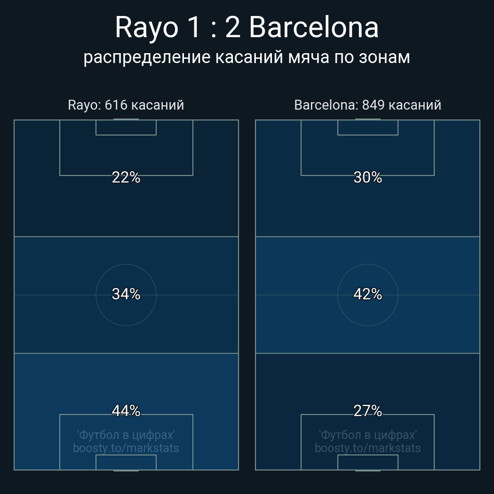
Task: Click 'Футбол в цифрах' watermark on Rayo pitch
Action: tap(126, 435)
